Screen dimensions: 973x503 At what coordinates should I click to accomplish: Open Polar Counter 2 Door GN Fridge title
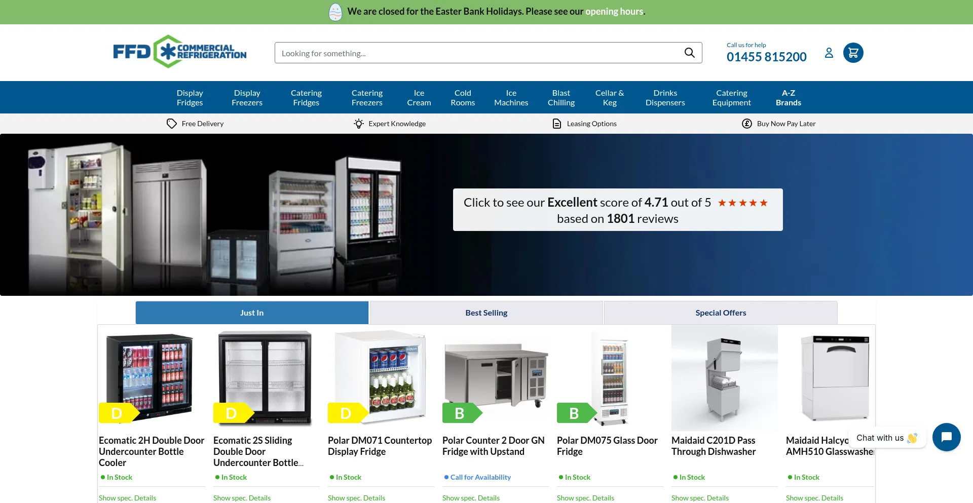[494, 446]
